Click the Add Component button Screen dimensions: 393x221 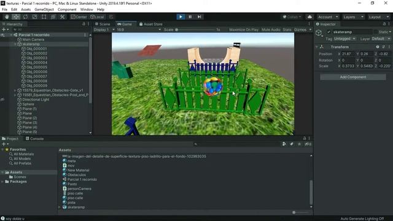(x=353, y=77)
